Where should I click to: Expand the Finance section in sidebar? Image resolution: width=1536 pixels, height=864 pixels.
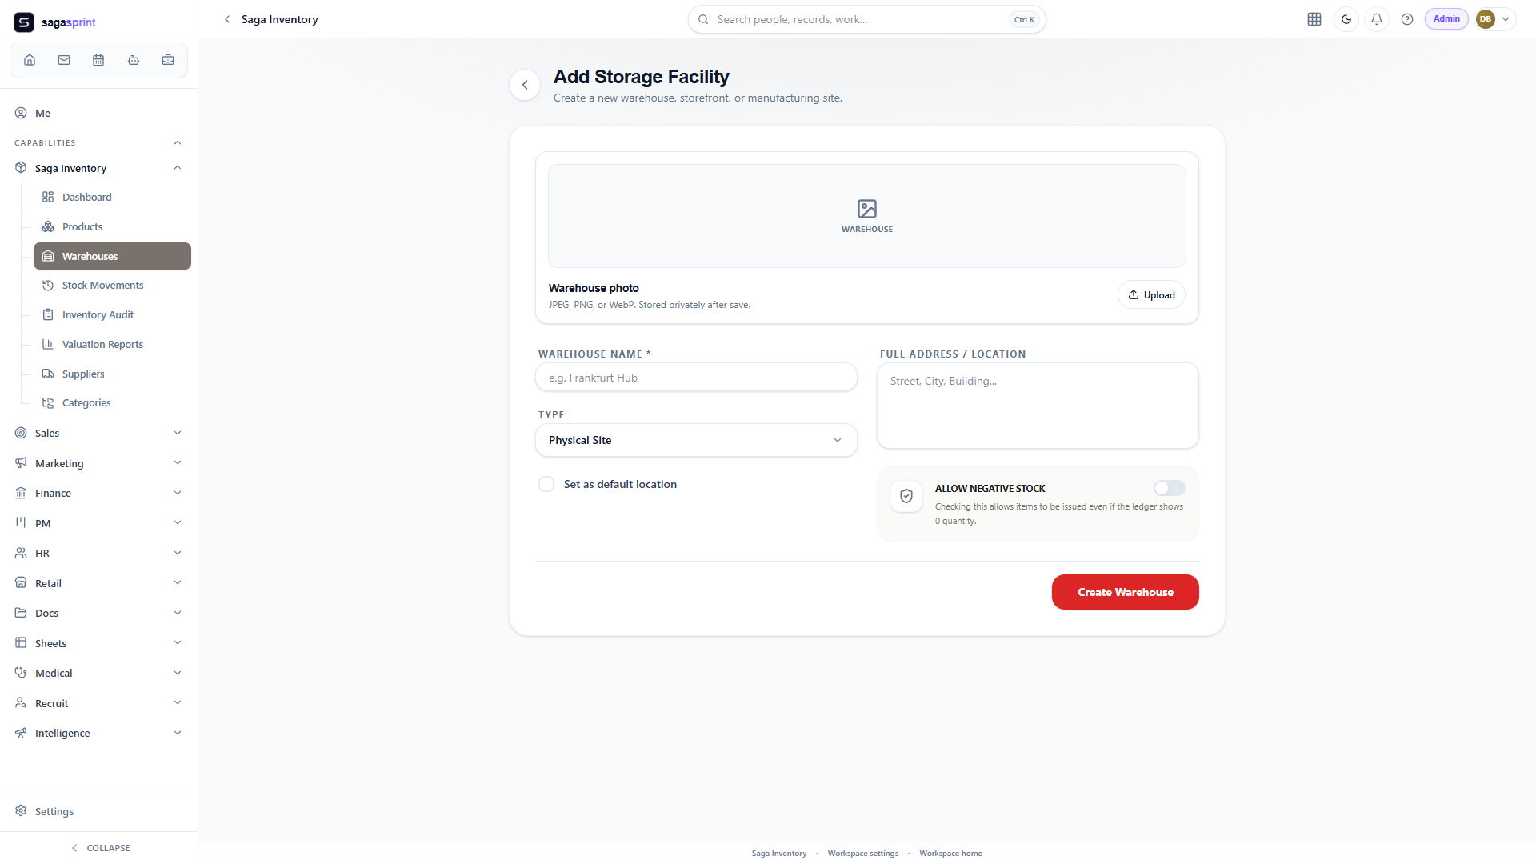(x=98, y=493)
